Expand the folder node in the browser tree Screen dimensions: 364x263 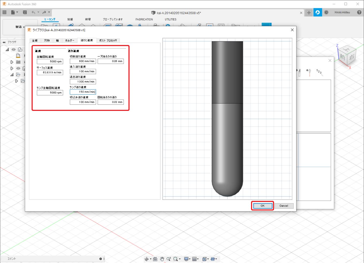(x=12, y=62)
